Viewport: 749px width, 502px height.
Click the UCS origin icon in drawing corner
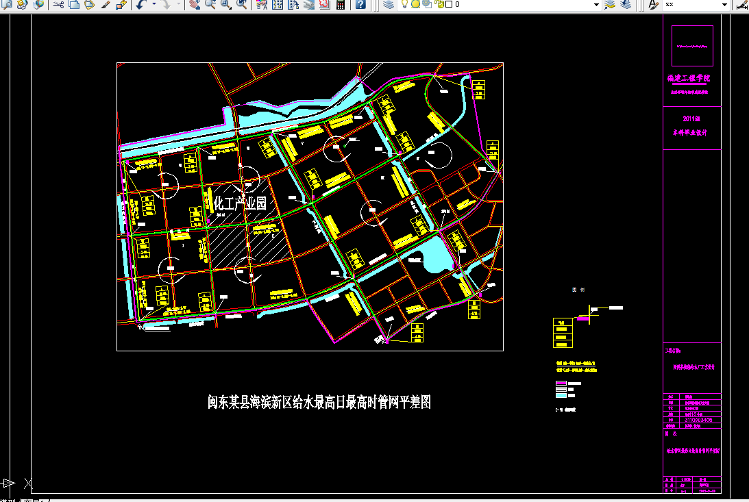tap(28, 484)
